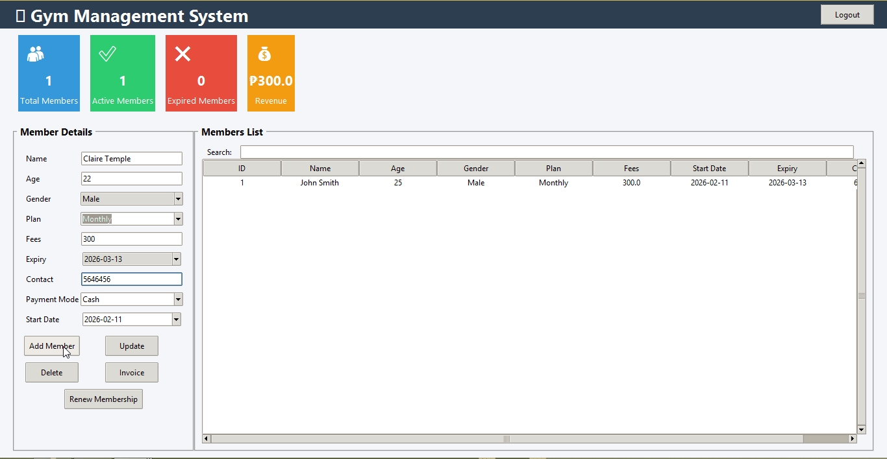Expand the Payment Mode combo box
The height and width of the screenshot is (459, 887).
178,300
